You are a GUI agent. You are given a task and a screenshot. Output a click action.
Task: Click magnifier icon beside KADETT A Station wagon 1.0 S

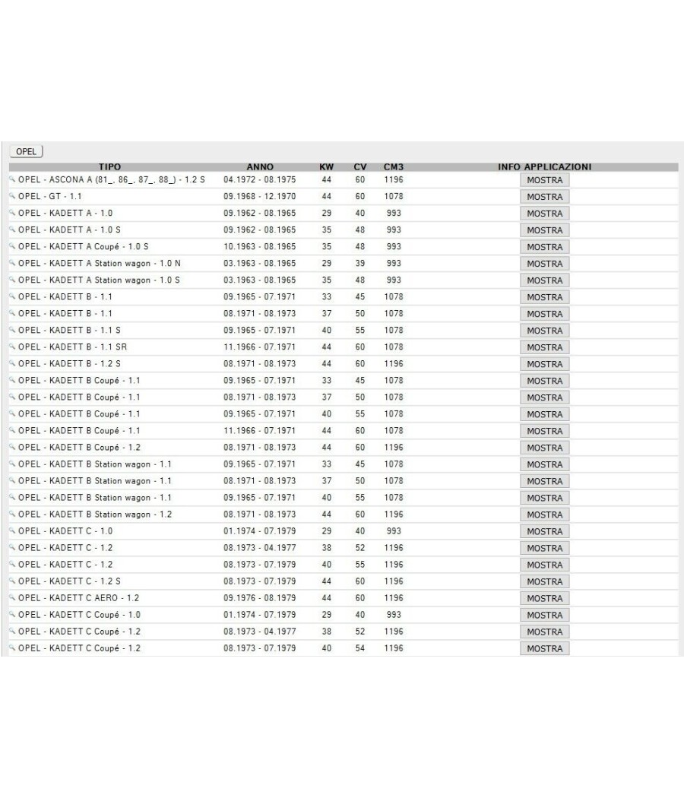click(x=12, y=280)
